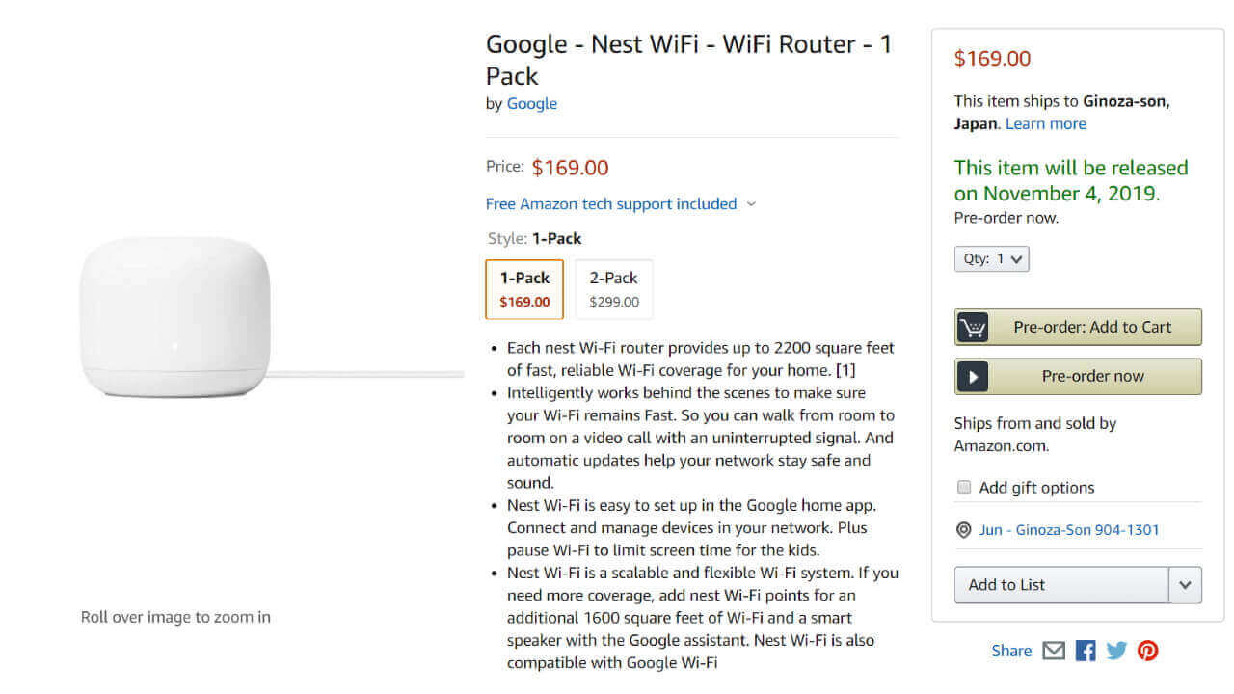
Task: Share on Twitter bird icon
Action: 1116,651
